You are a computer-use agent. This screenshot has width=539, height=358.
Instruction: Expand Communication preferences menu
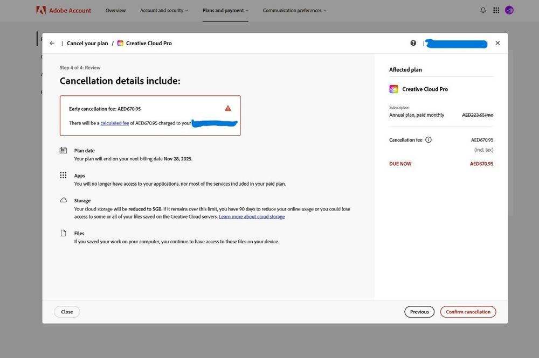point(295,10)
